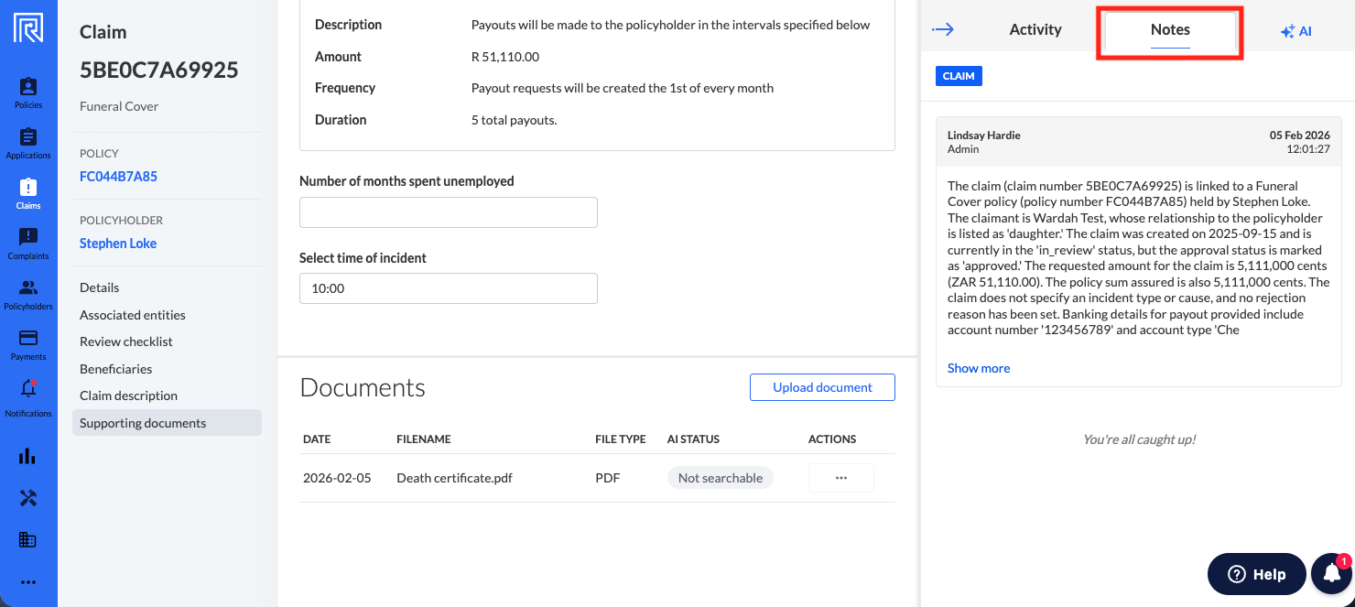Open the tools hammer and wrench icon
This screenshot has height=607, width=1355.
click(x=28, y=498)
